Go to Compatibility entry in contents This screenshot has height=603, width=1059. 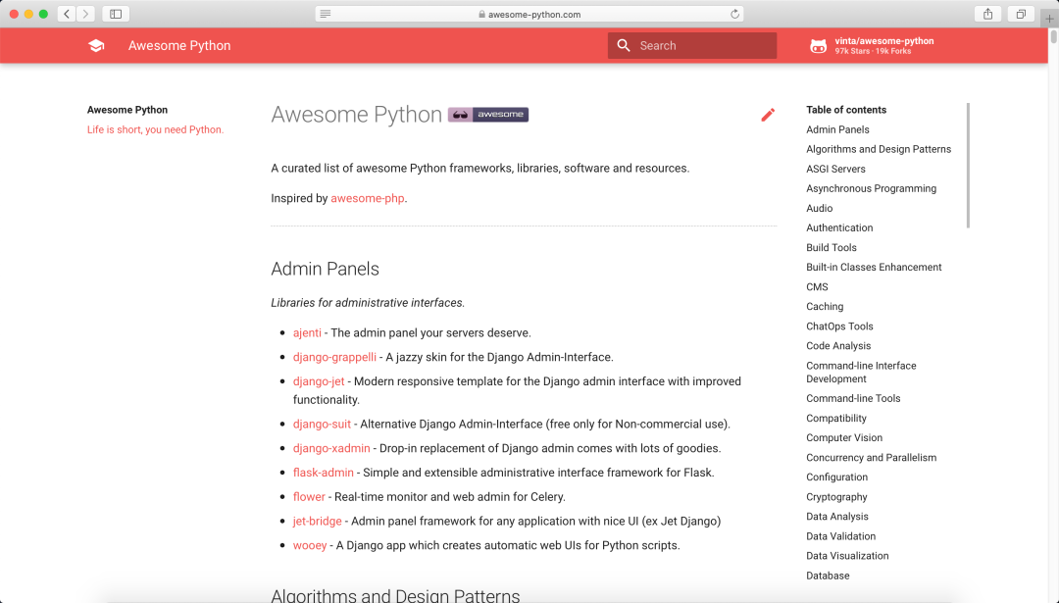coord(836,418)
